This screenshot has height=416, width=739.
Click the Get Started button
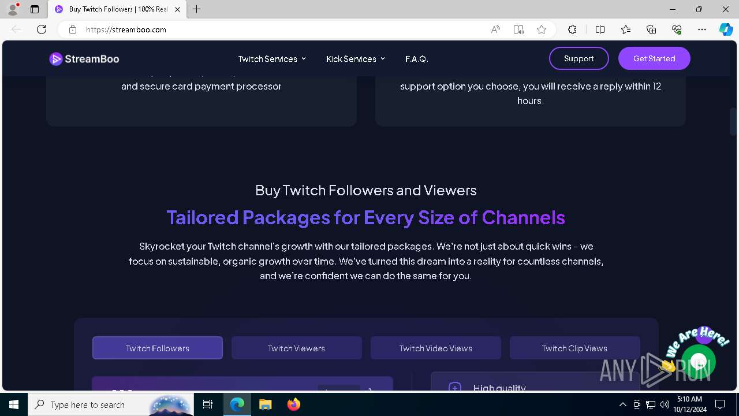[654, 58]
